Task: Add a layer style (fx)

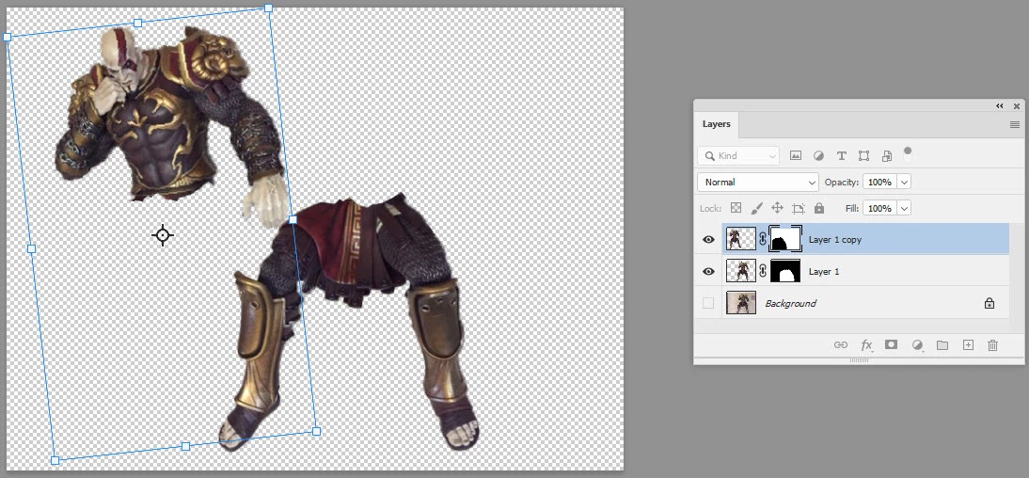Action: coord(866,344)
